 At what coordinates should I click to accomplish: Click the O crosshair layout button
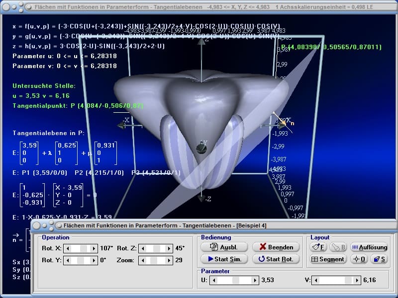pyautogui.click(x=359, y=259)
